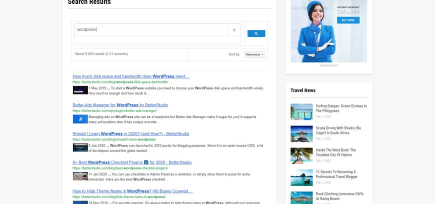
Task: Click the Scuba Diving With Sharks thumbnail
Action: pyautogui.click(x=301, y=134)
